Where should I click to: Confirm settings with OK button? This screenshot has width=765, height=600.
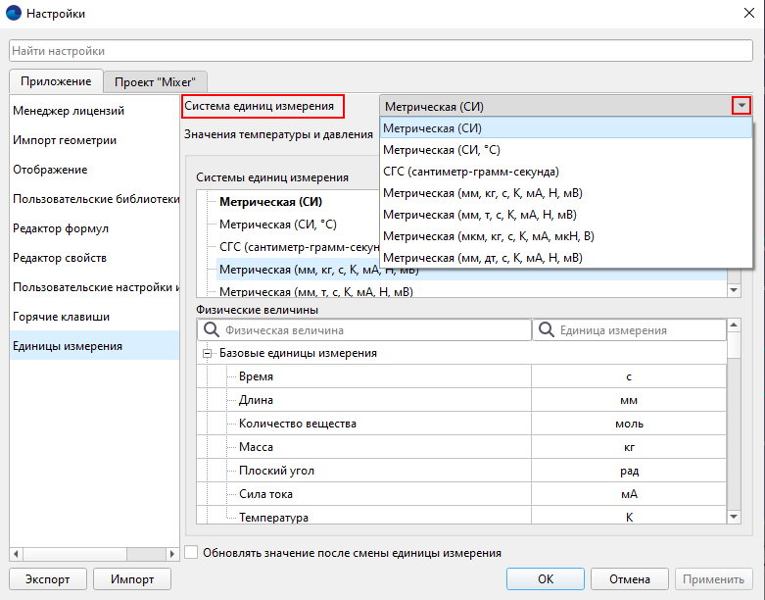coord(547,578)
